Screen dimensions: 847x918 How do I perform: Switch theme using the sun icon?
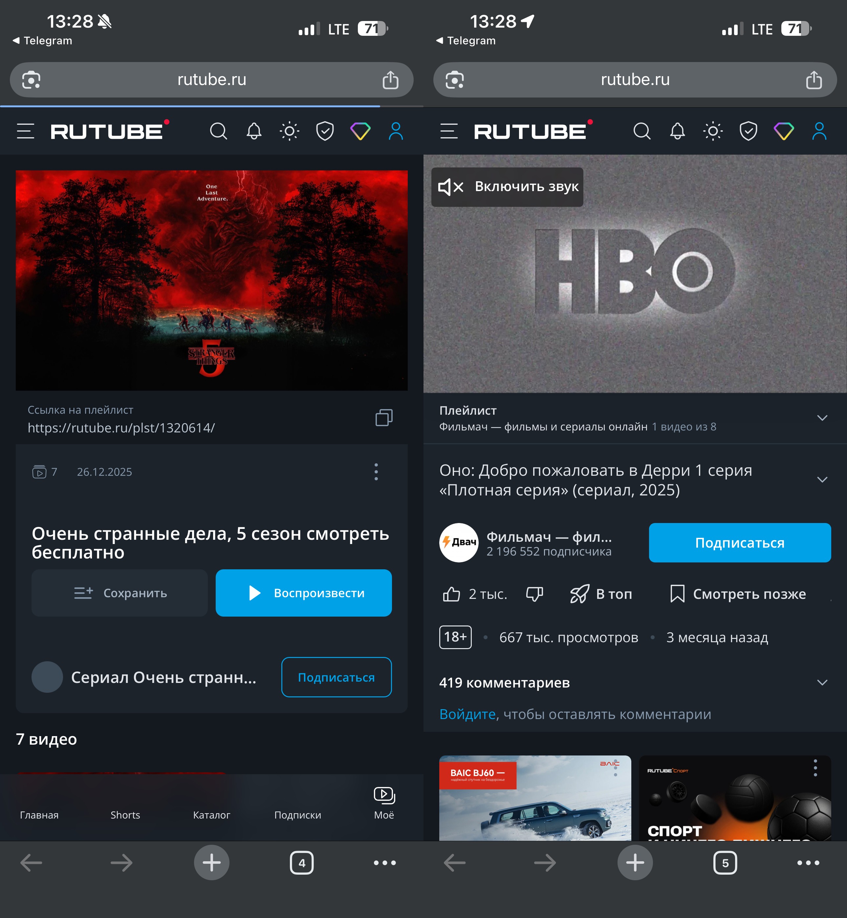[x=290, y=131]
